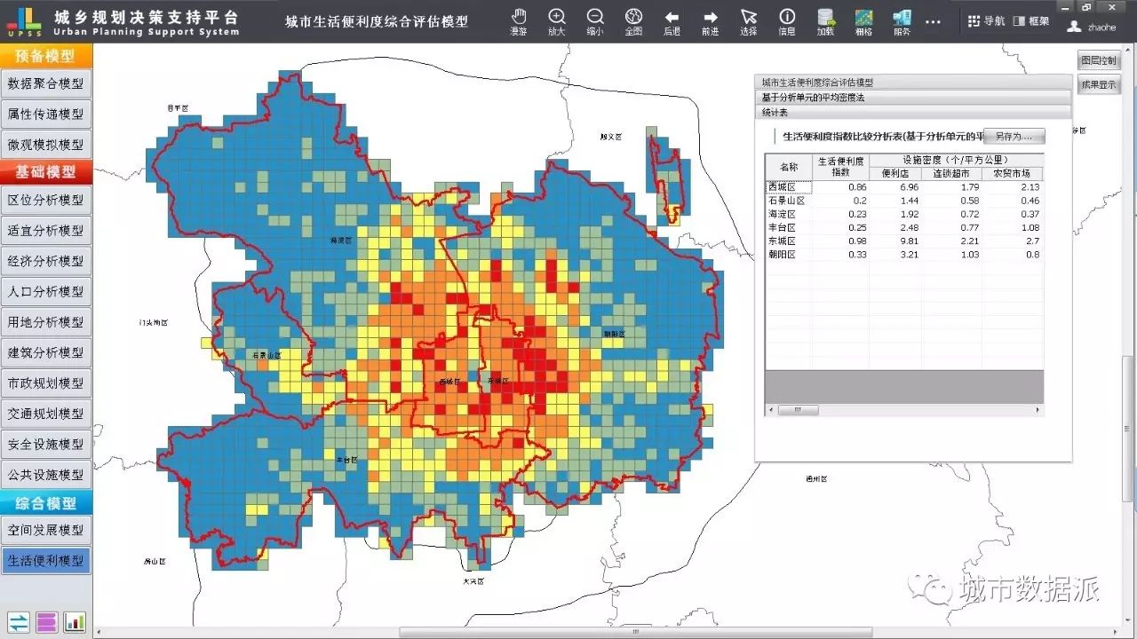
Task: Select the 生活便利模型 model
Action: click(x=46, y=560)
